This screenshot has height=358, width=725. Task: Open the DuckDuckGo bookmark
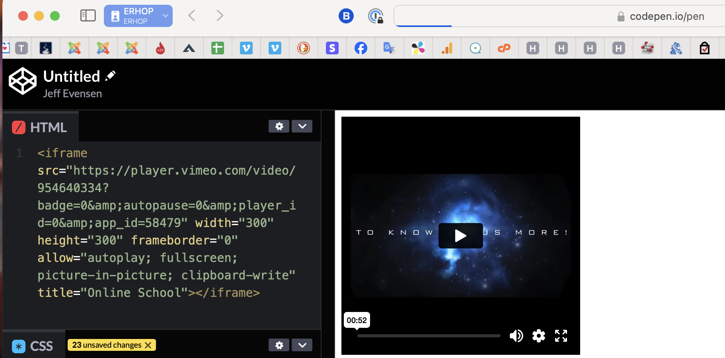click(x=304, y=48)
